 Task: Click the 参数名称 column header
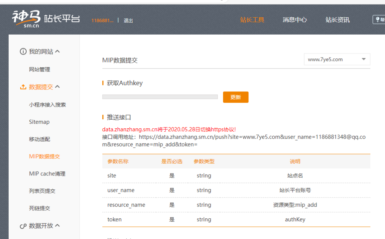point(118,161)
